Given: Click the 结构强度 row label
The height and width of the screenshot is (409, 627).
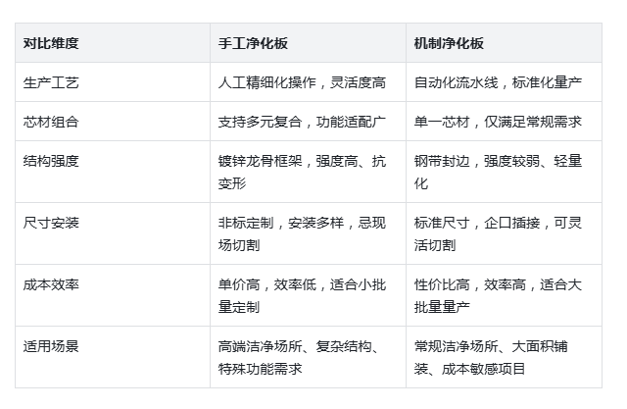Looking at the screenshot, I should 51,161.
